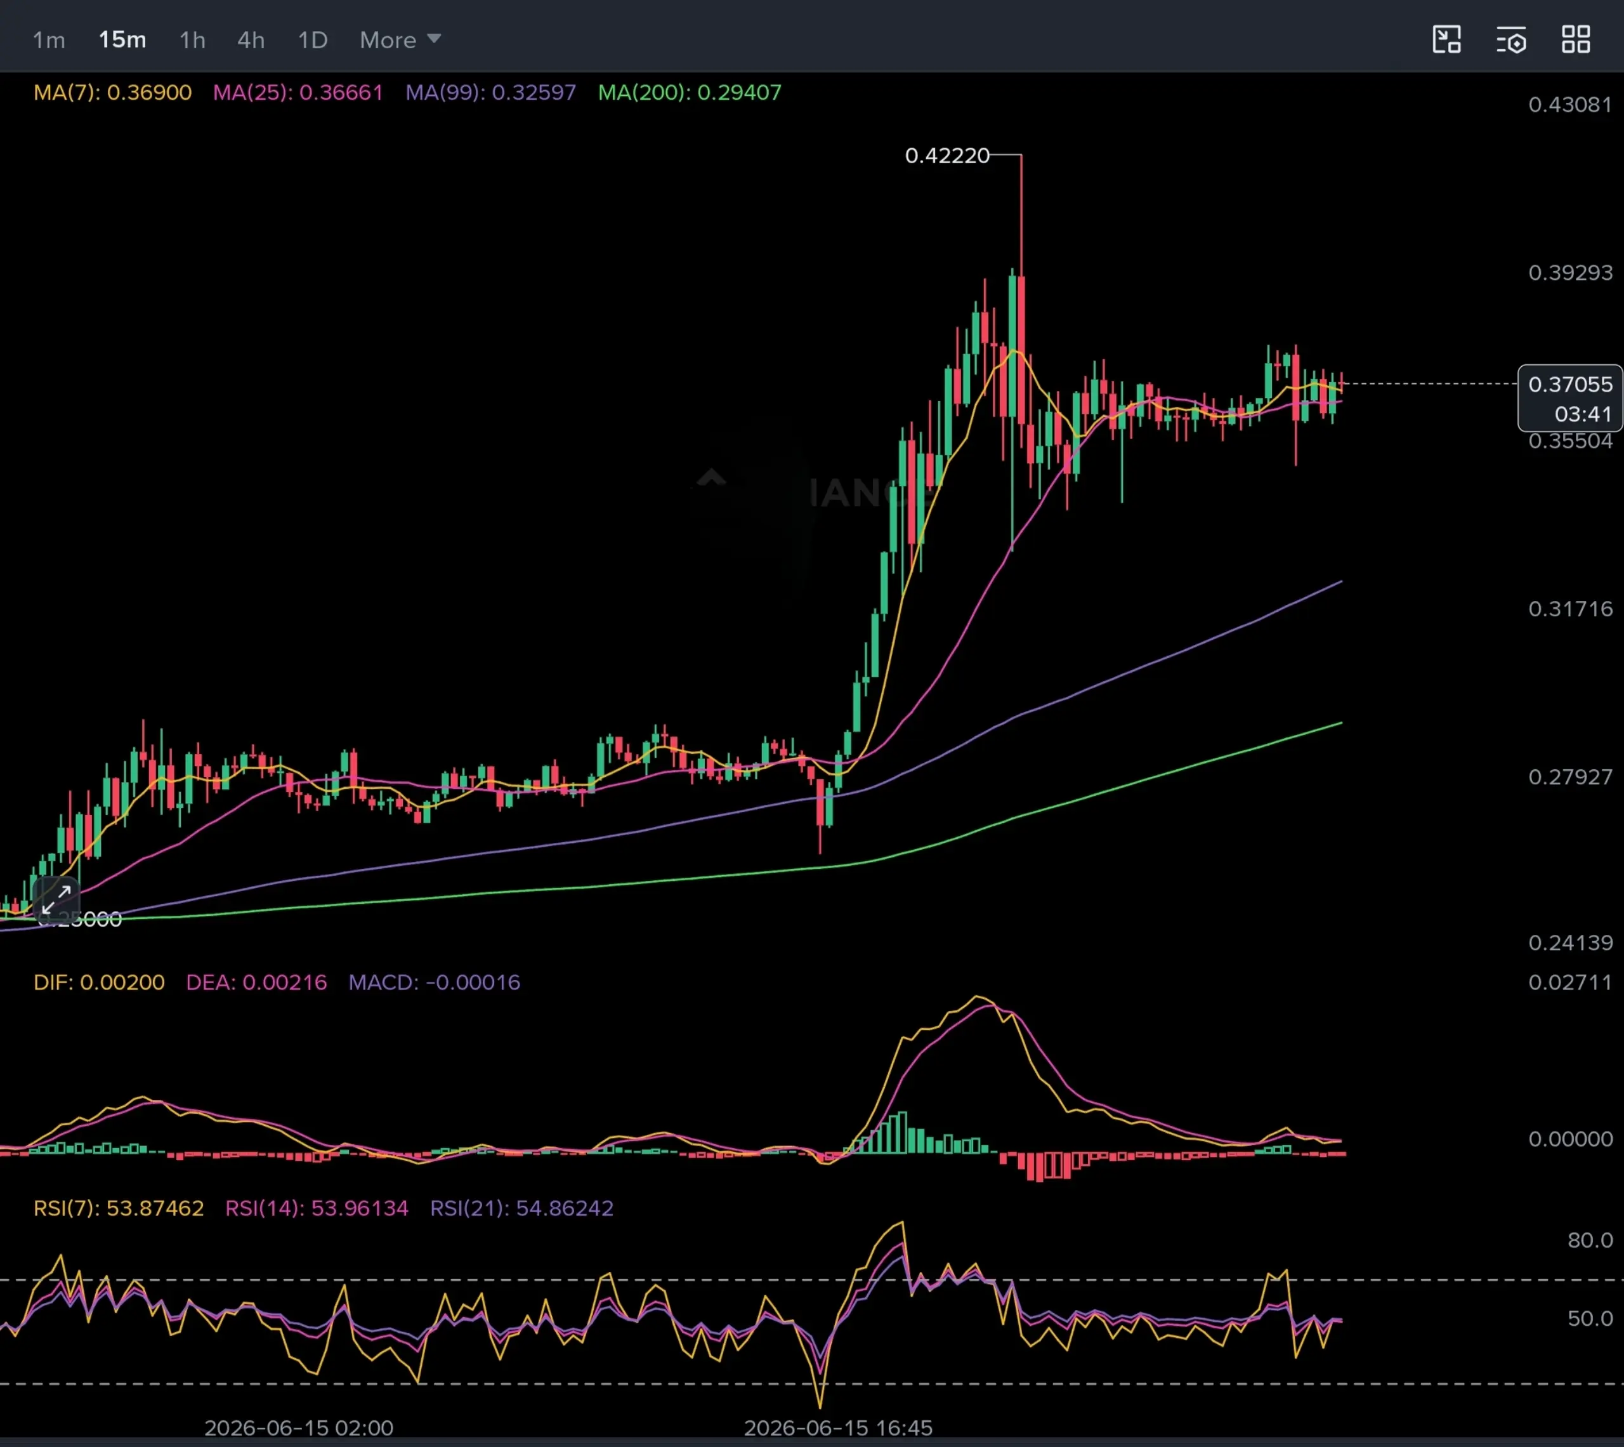Image resolution: width=1624 pixels, height=1447 pixels.
Task: Expand the chart to fullscreen
Action: (x=56, y=900)
